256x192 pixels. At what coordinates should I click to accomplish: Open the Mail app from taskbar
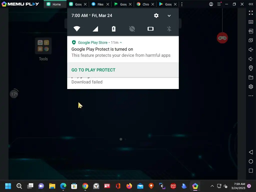click(140, 186)
